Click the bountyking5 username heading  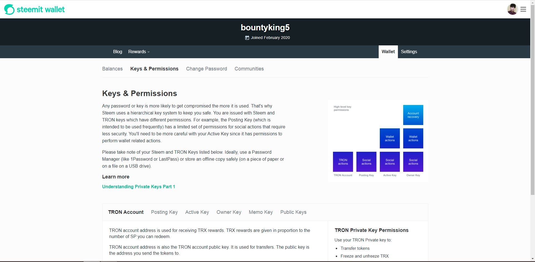(265, 28)
